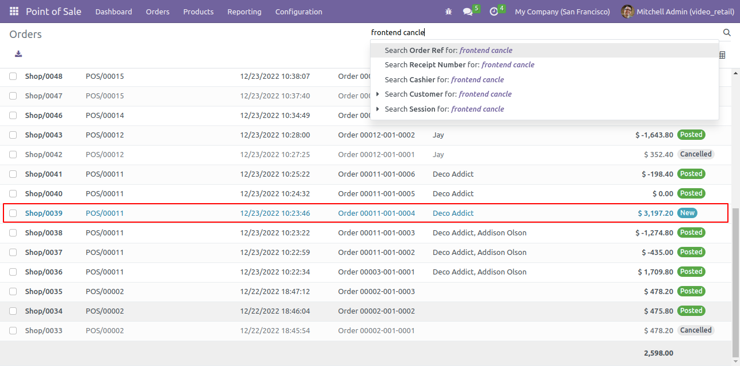Click the optional columns table icon

(x=722, y=55)
